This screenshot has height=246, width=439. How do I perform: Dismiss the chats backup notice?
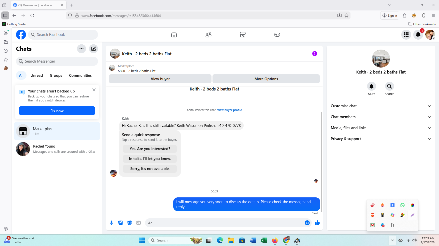tap(94, 90)
